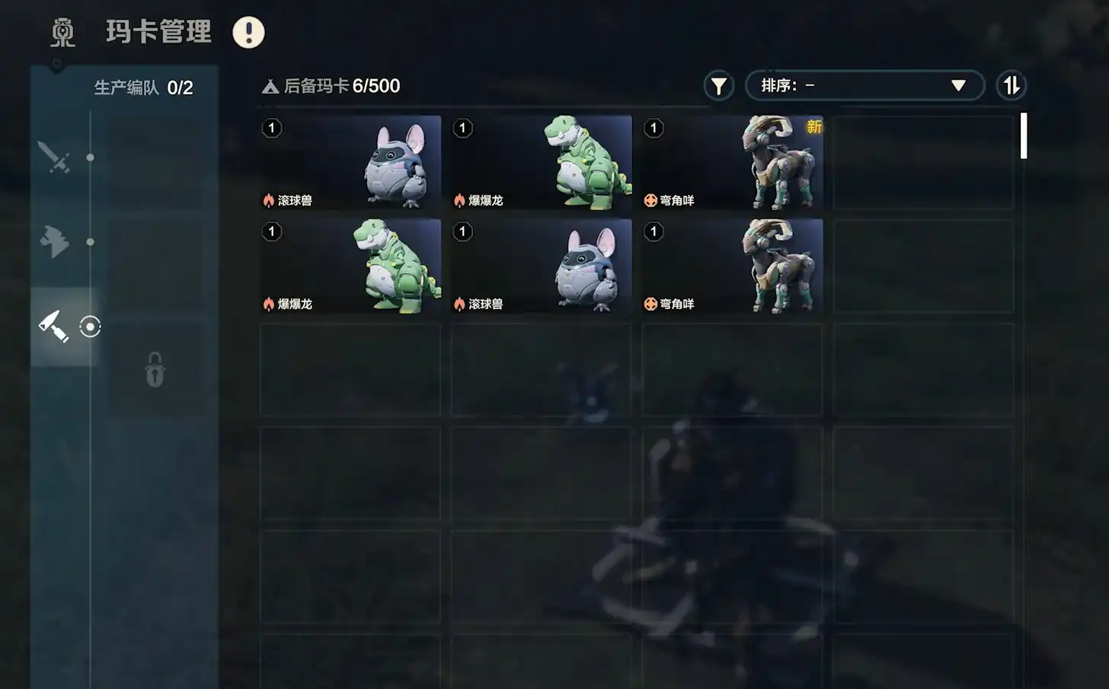Select the 爆爆龙 card in second row
This screenshot has width=1109, height=689.
(x=350, y=266)
